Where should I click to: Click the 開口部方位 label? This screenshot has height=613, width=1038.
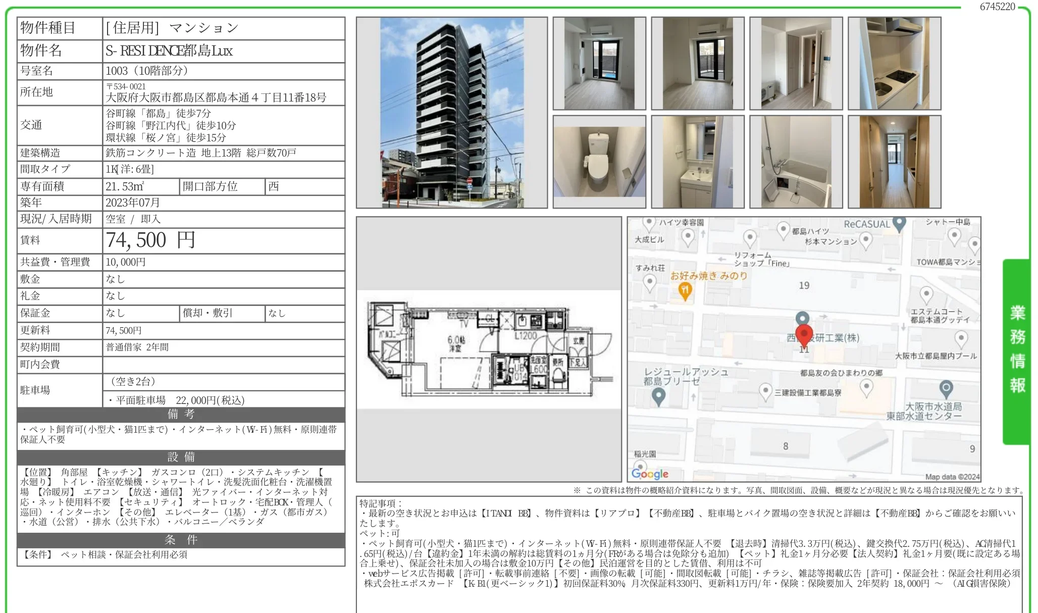(210, 186)
